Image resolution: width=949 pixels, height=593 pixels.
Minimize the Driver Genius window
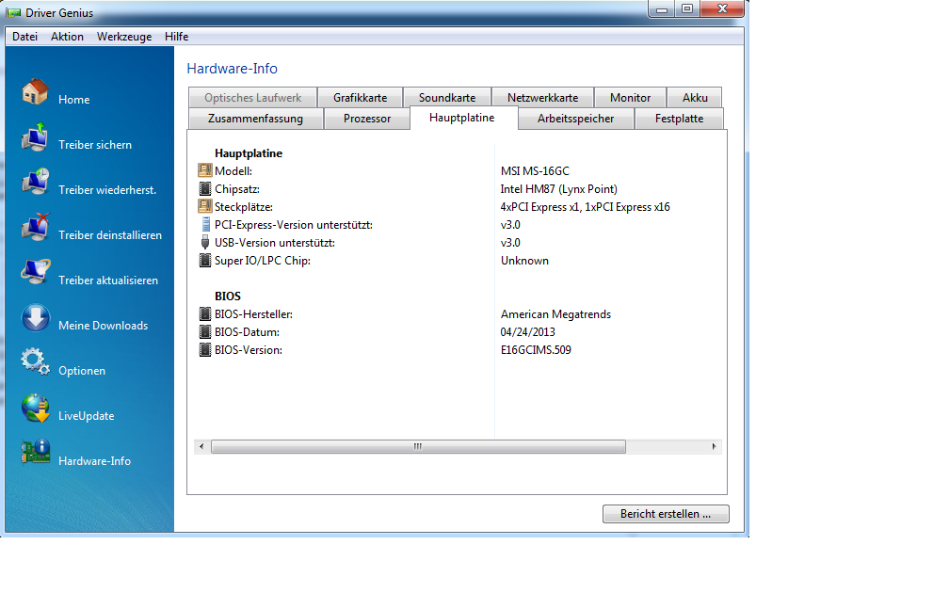(x=662, y=9)
